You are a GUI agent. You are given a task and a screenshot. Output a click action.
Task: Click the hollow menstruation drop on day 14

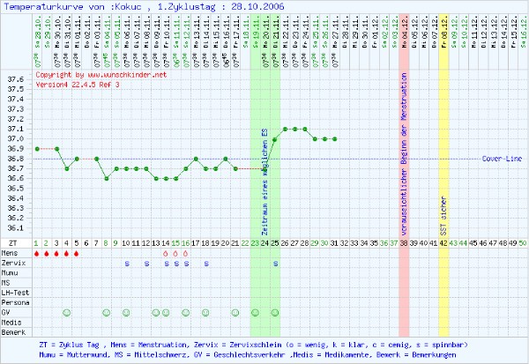(x=166, y=253)
